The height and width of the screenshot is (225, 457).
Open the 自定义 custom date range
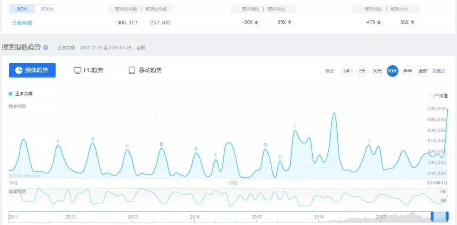(x=439, y=71)
